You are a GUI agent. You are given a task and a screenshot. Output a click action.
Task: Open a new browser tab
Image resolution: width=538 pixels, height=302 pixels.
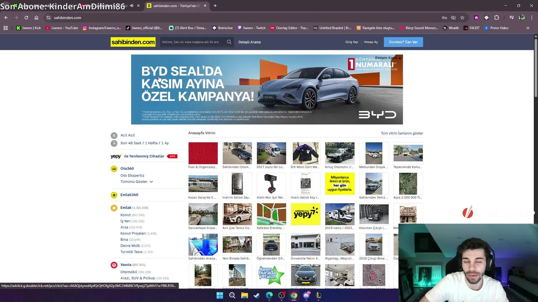point(215,6)
